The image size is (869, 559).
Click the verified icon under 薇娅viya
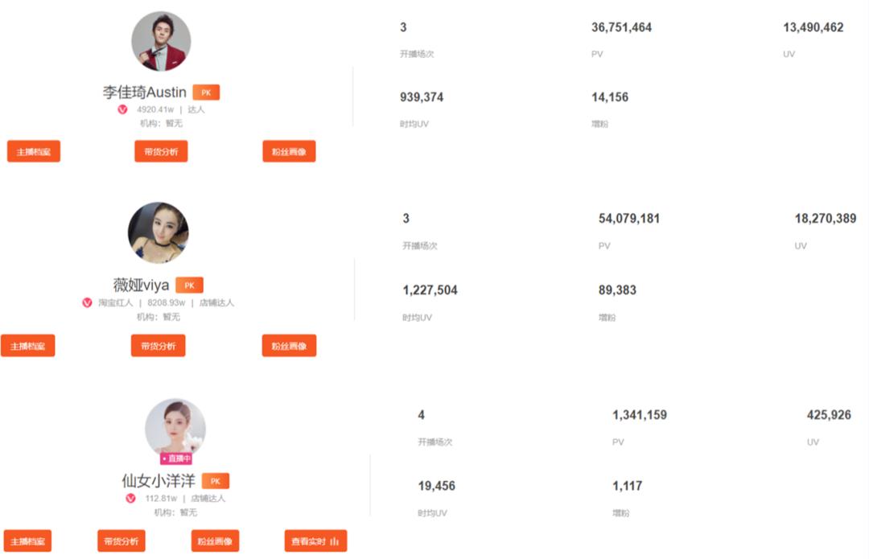tap(87, 302)
